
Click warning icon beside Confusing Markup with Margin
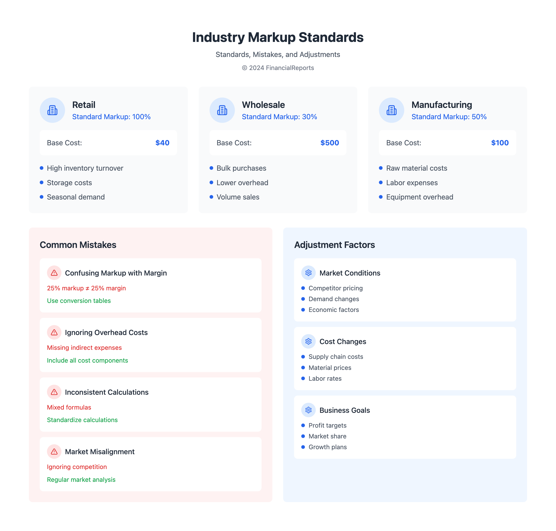click(x=54, y=273)
